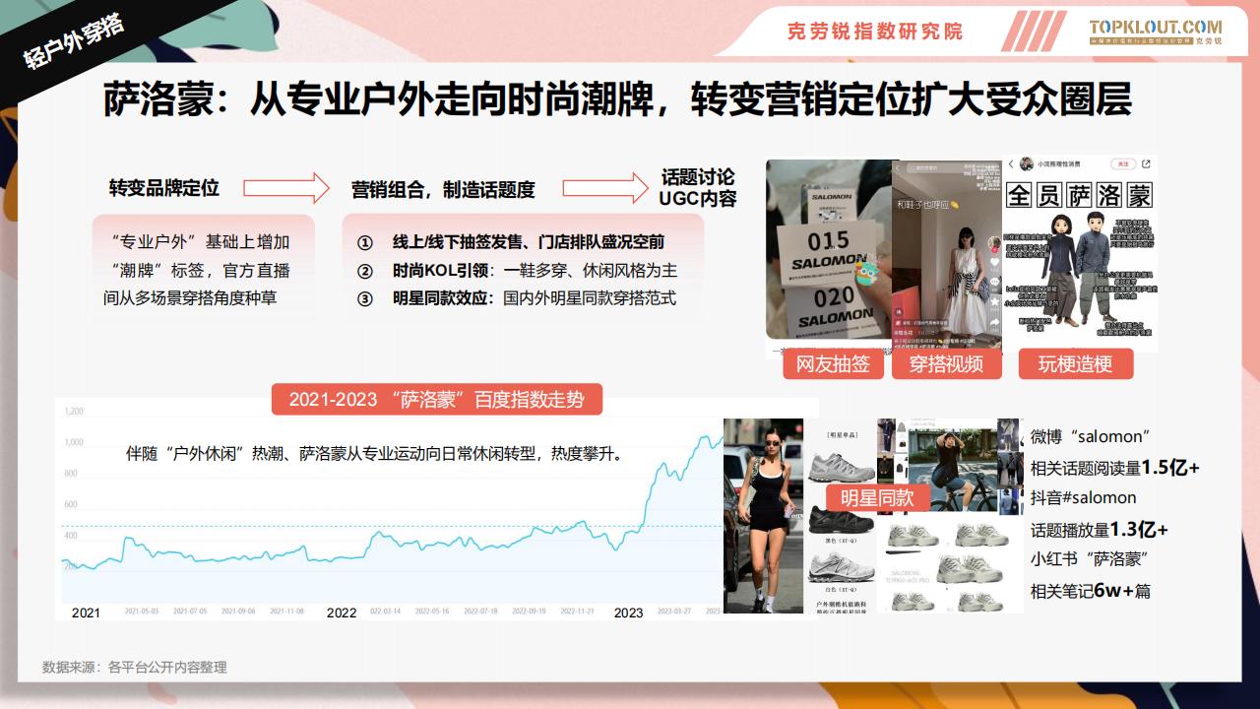This screenshot has height=709, width=1260.
Task: Click the 微博“salomon” text
Action: [1091, 436]
